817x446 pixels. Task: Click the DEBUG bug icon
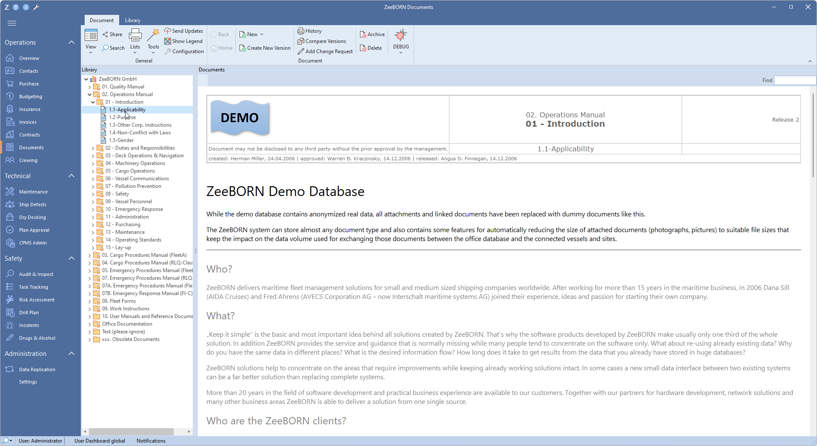pyautogui.click(x=400, y=35)
